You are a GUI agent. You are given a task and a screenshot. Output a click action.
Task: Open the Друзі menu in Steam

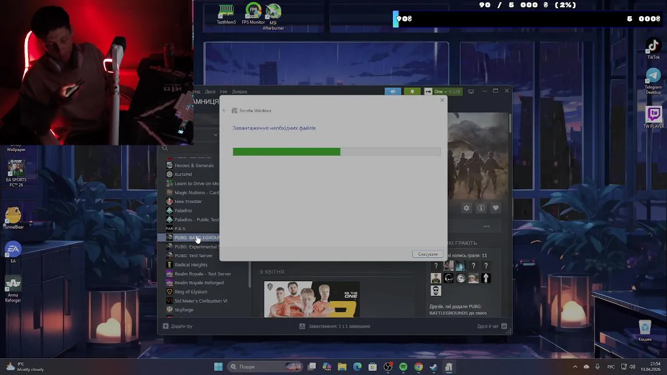(x=210, y=92)
